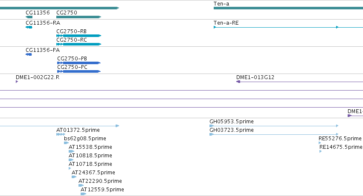
Task: Click the GH03723.5prime EST label
Action: (x=232, y=130)
